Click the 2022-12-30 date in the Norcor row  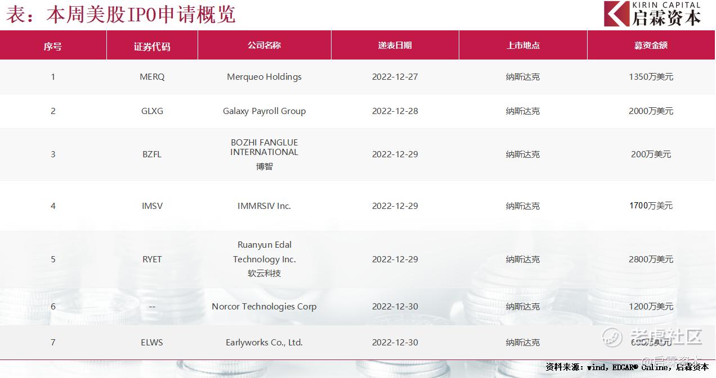395,307
